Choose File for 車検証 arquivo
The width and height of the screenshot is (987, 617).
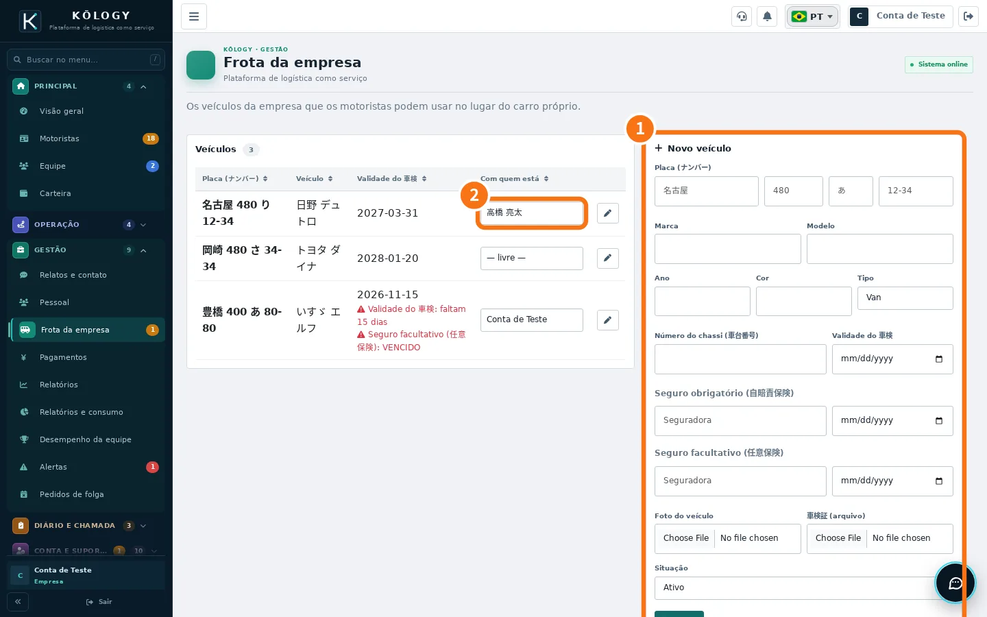pos(838,539)
